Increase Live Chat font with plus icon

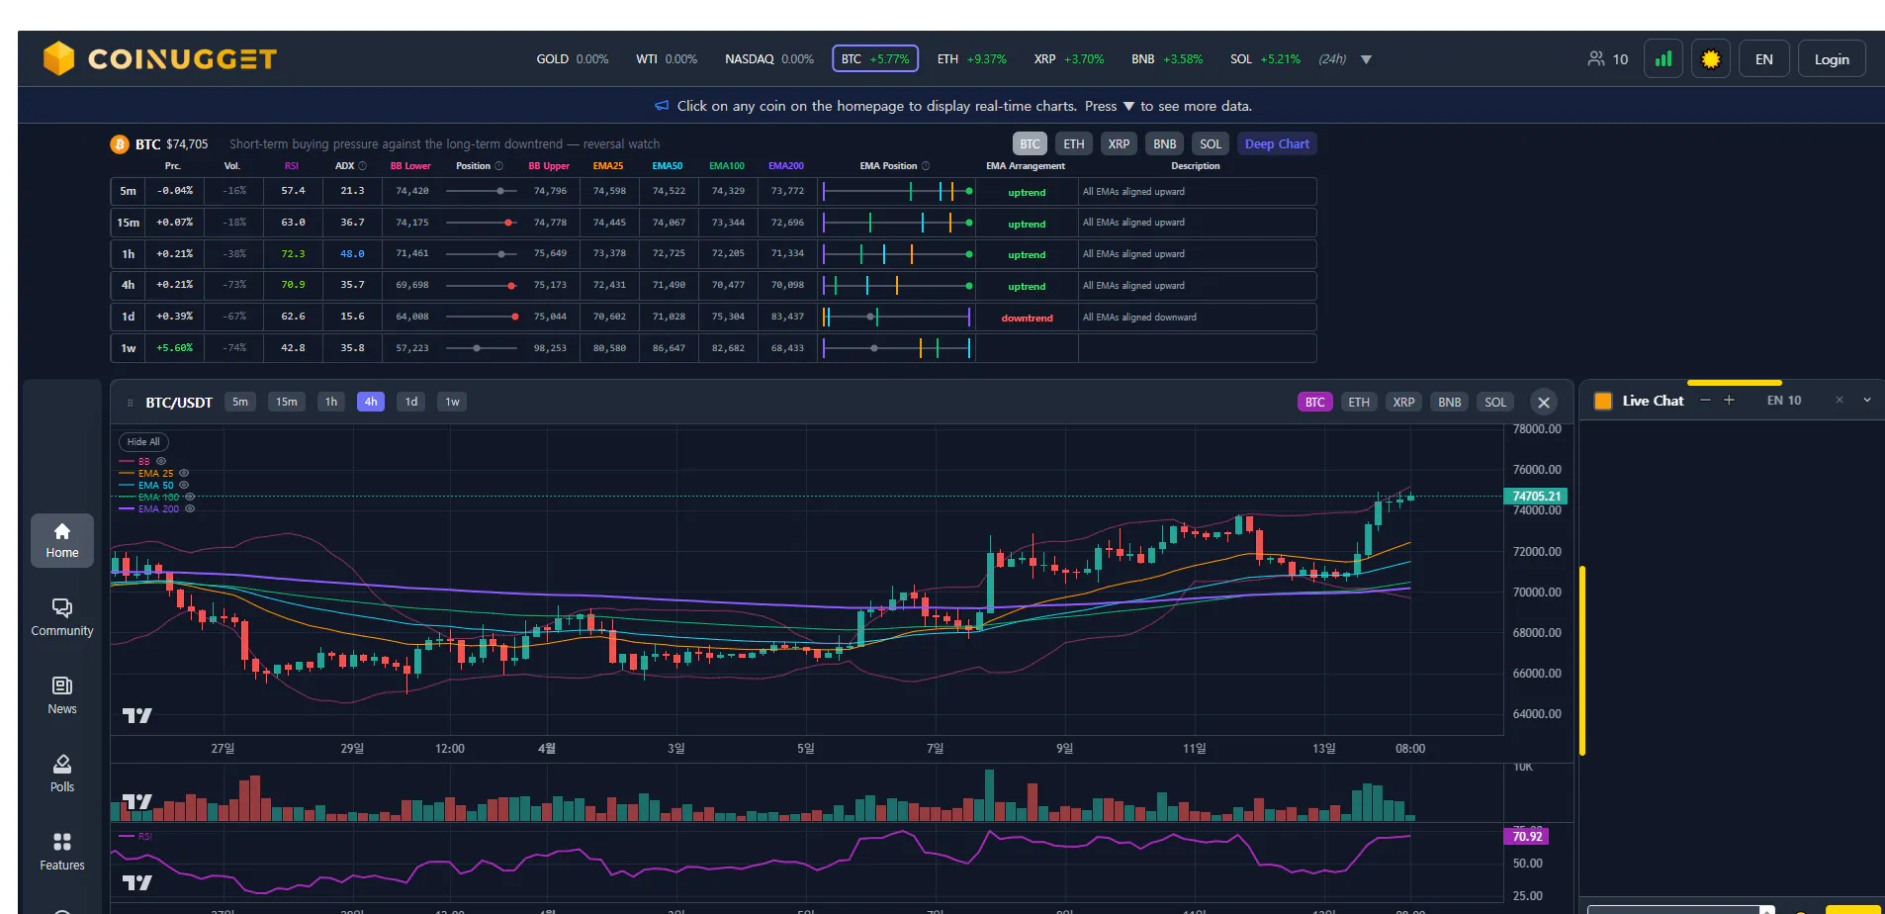point(1729,401)
